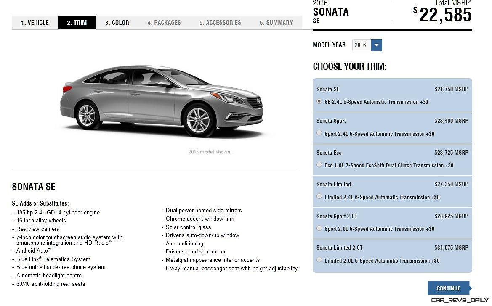Viewport: 492px width, 306px height.
Task: Click the Driver's blind spot mirror feature
Action: (195, 251)
